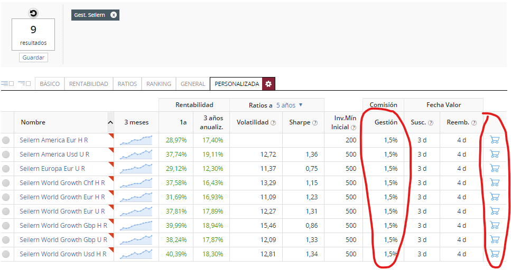This screenshot has width=511, height=270.
Task: Open the Seilern America Eur H R fund link
Action: [x=54, y=140]
